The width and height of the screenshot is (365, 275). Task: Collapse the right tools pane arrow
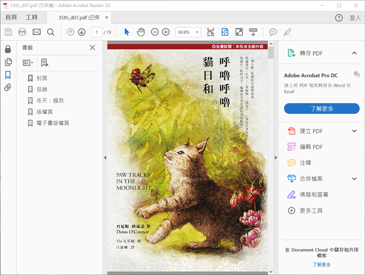(276, 157)
